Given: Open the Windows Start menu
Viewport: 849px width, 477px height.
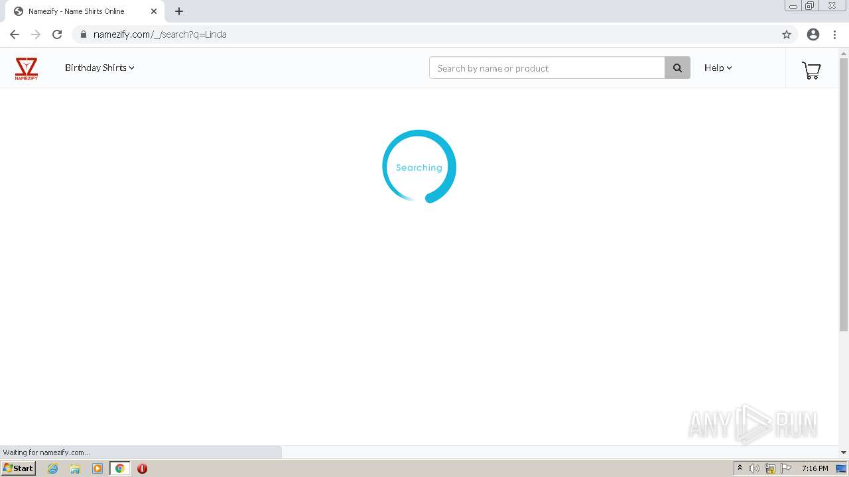Looking at the screenshot, I should click(x=19, y=468).
